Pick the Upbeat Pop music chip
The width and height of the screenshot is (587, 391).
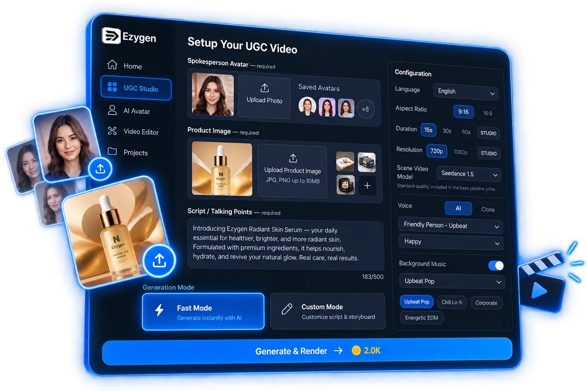417,302
